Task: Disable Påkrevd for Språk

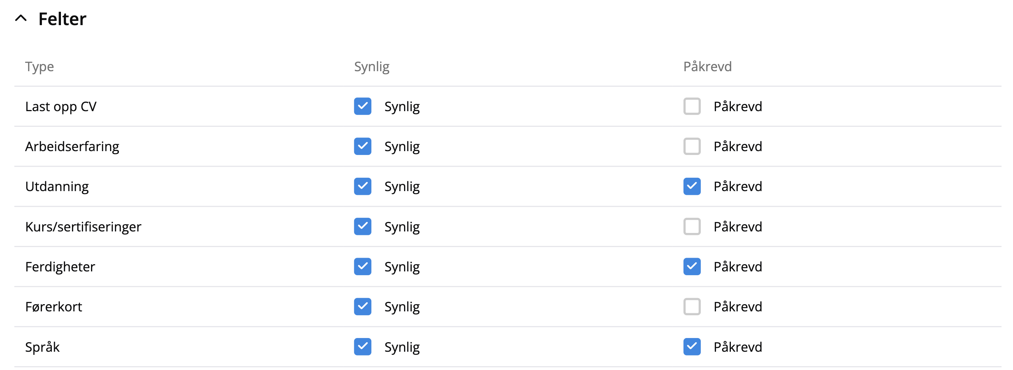Action: [692, 347]
